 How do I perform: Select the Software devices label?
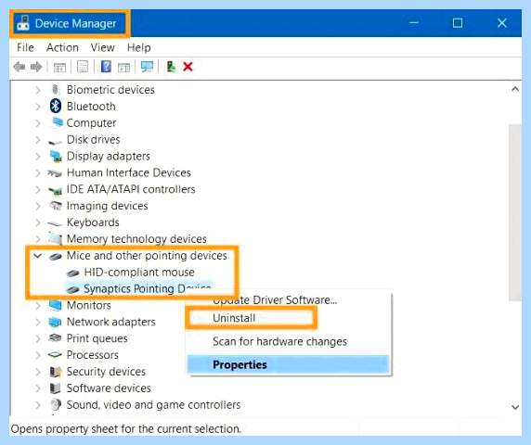pyautogui.click(x=109, y=388)
